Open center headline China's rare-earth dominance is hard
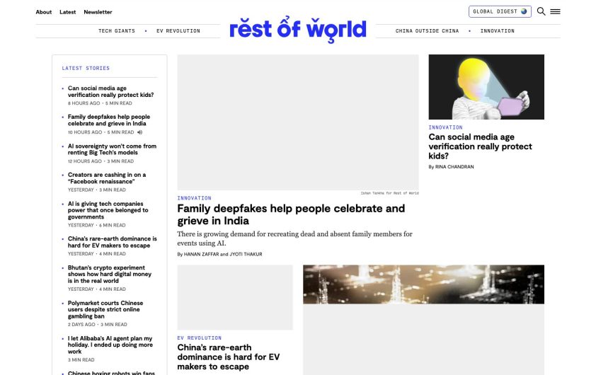 (228, 357)
